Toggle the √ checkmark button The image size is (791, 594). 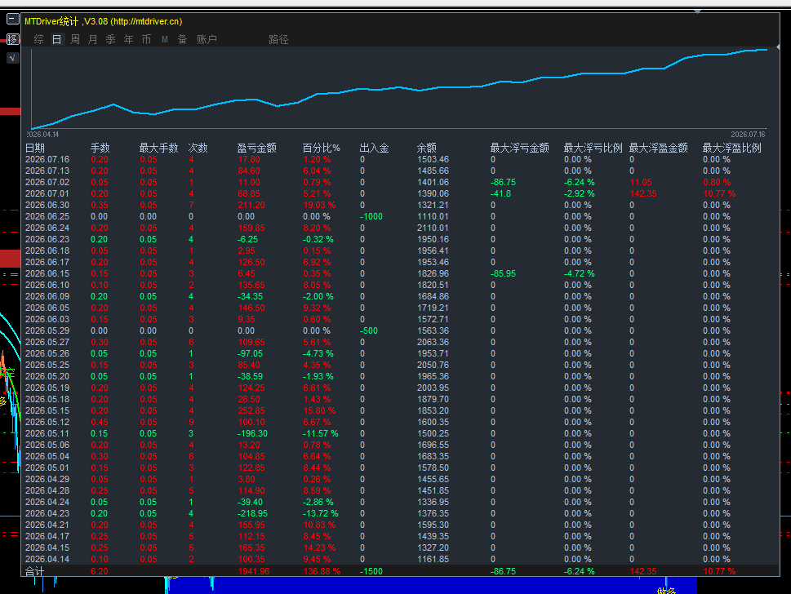(12, 58)
